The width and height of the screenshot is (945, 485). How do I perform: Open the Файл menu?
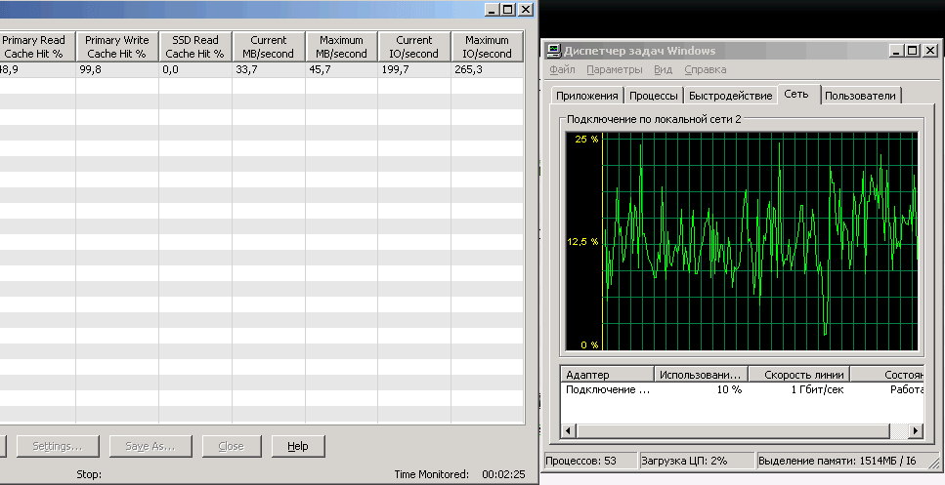561,70
